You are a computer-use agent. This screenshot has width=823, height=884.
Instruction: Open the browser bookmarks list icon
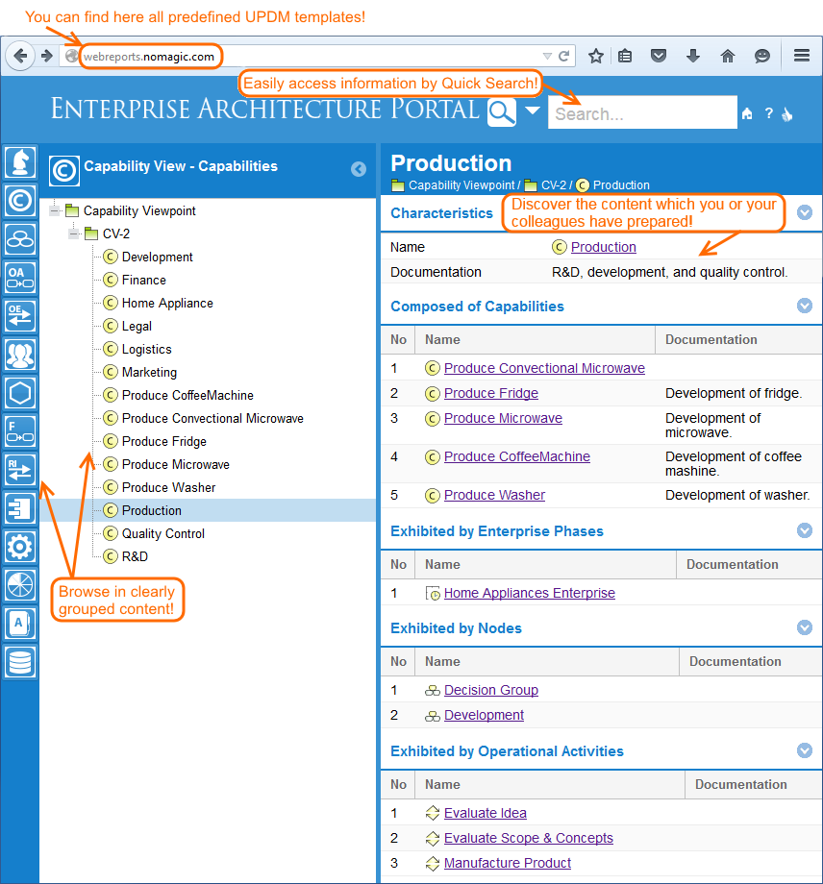coord(625,56)
